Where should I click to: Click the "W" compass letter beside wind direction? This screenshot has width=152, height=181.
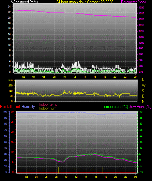(x=144, y=85)
